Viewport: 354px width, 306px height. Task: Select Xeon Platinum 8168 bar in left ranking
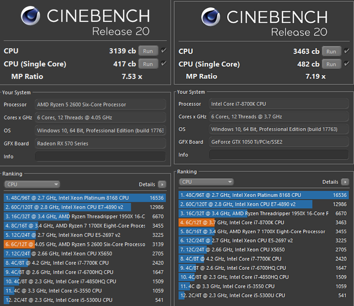(x=85, y=198)
